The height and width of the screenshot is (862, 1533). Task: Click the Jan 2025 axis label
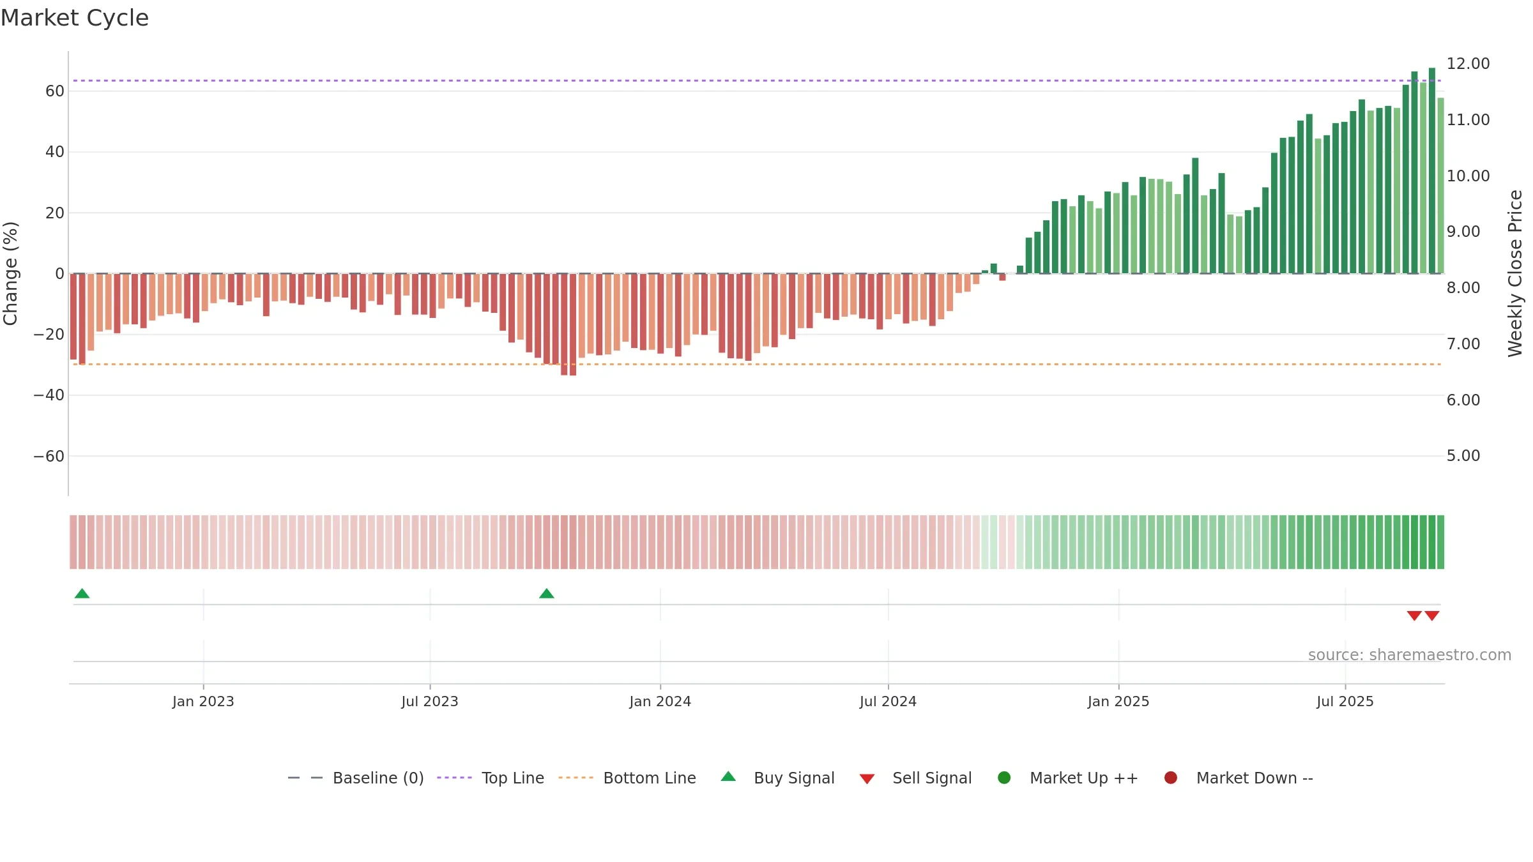[1119, 702]
